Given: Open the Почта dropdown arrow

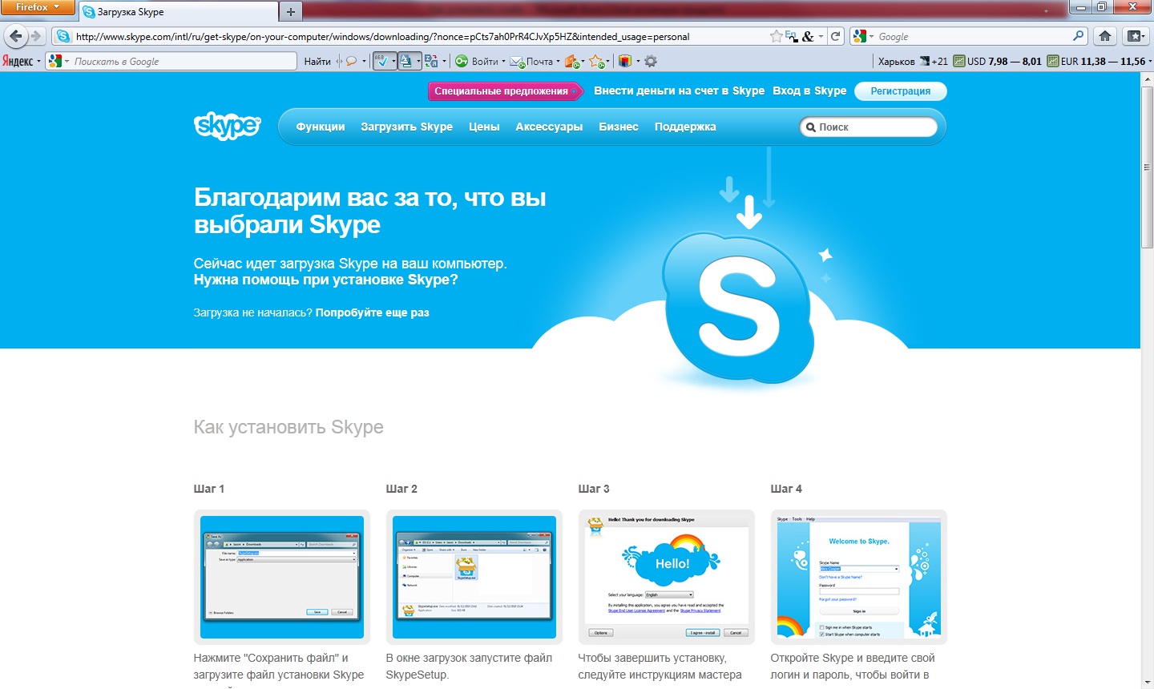Looking at the screenshot, I should [558, 62].
